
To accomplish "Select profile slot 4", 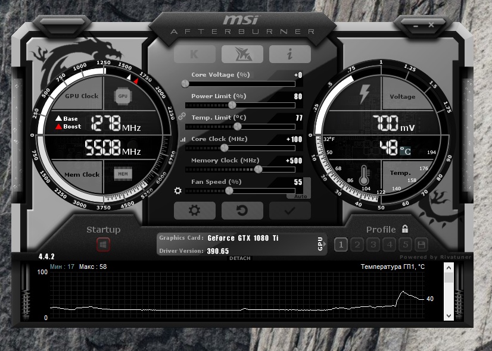I will pyautogui.click(x=390, y=245).
